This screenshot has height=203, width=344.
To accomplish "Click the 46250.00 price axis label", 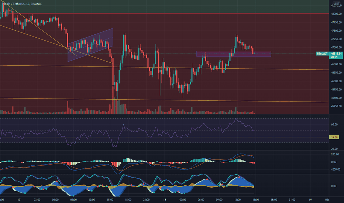I will coord(336,73).
